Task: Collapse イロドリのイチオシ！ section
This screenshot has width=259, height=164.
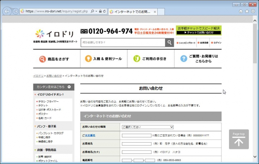Action: click(x=35, y=95)
